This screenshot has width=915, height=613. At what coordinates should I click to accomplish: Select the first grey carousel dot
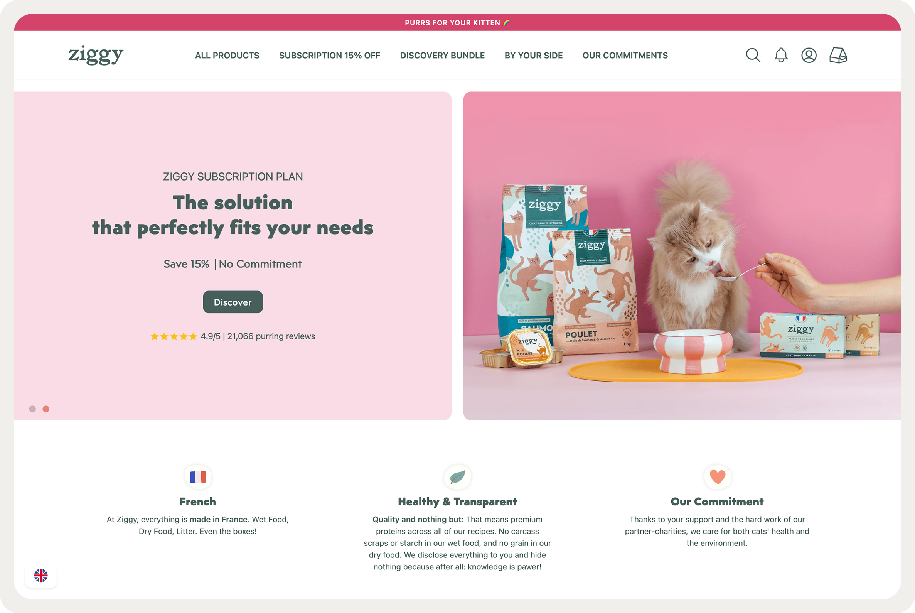[32, 409]
